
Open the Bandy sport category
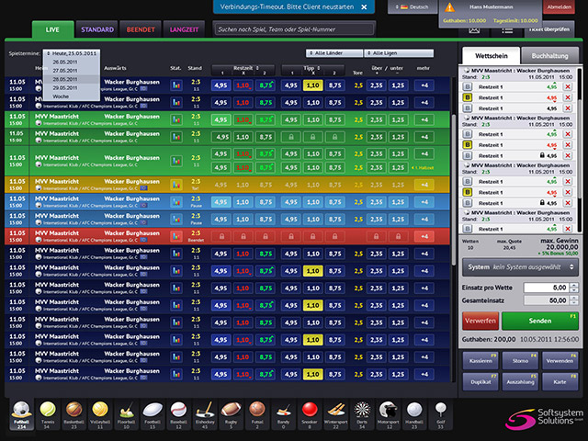[x=284, y=414]
